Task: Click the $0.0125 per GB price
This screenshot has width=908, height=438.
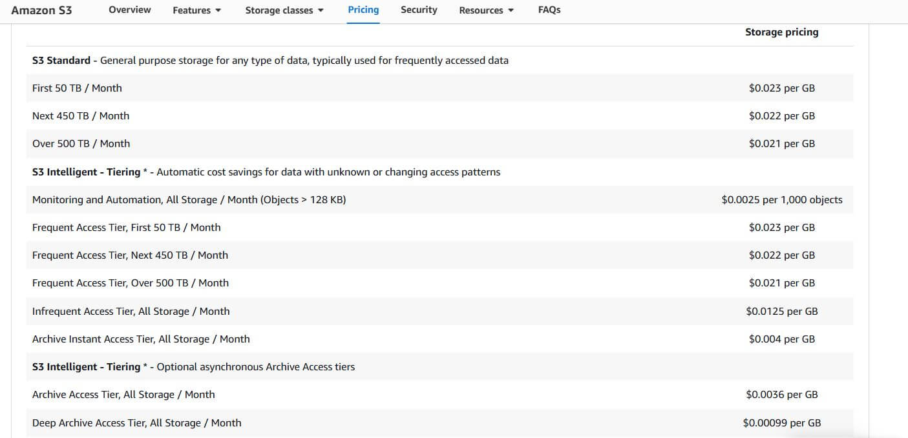Action: (781, 312)
